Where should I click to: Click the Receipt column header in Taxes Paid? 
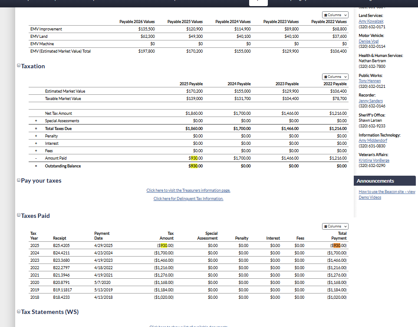point(59,238)
